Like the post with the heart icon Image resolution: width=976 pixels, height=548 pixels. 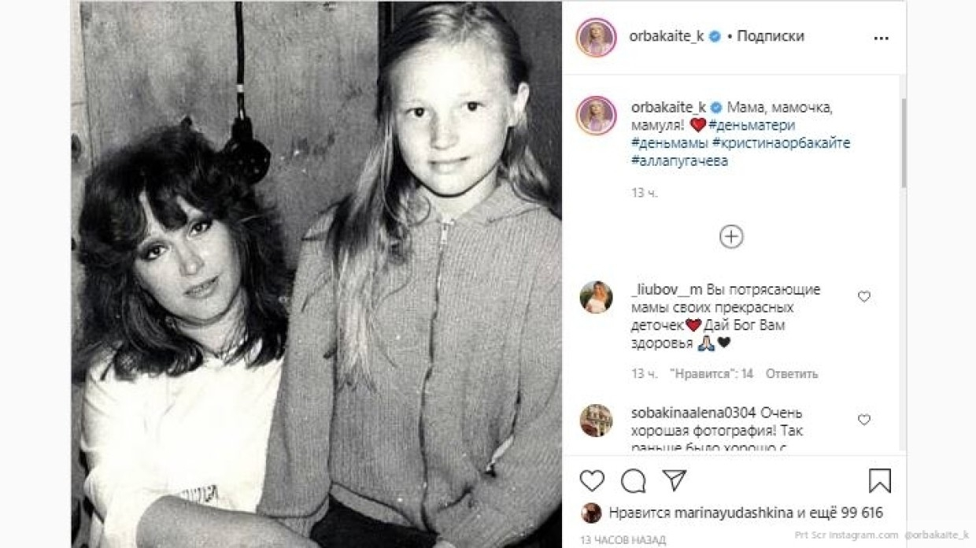tap(592, 480)
